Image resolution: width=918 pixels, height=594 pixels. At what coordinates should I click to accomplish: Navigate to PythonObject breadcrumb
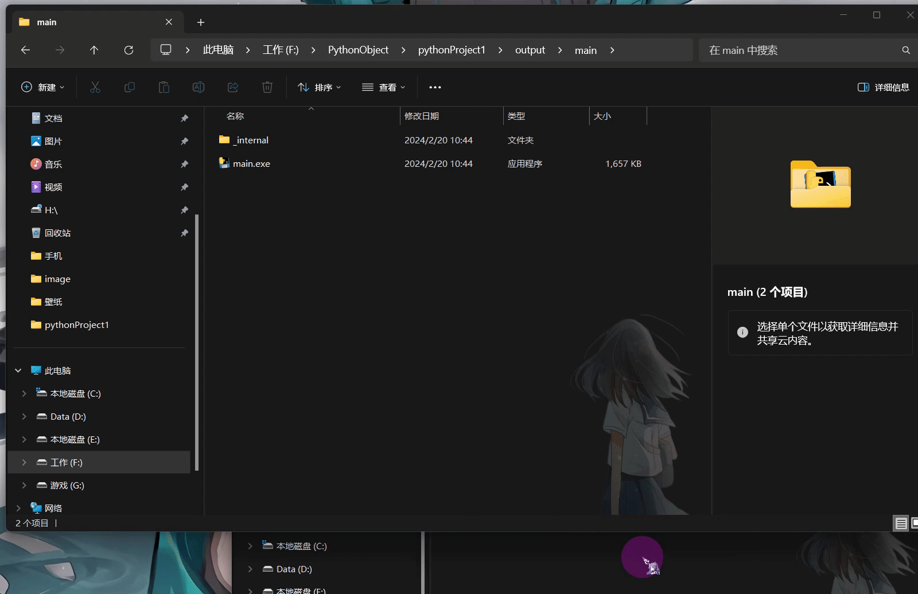pos(358,50)
